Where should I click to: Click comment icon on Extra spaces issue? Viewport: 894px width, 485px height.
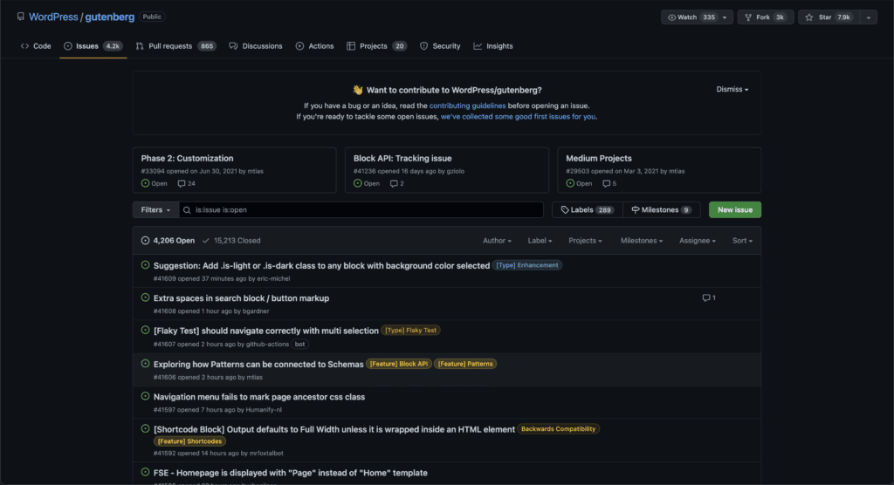click(705, 297)
